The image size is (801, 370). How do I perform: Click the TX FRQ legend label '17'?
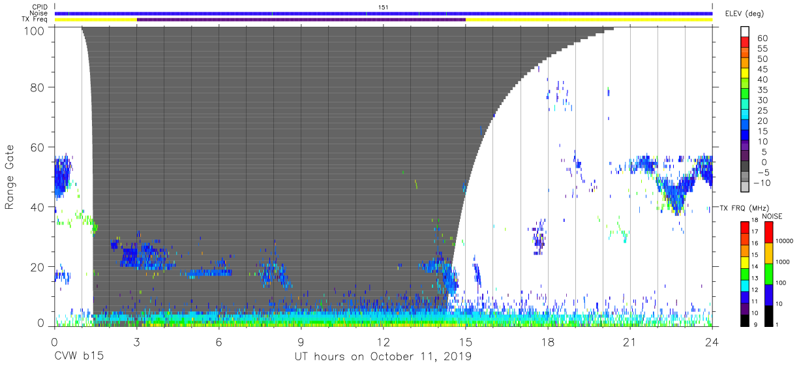click(x=755, y=232)
